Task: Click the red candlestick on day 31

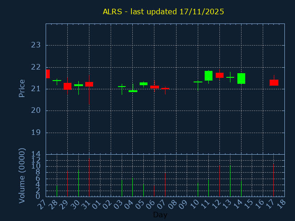Action: (x=89, y=84)
